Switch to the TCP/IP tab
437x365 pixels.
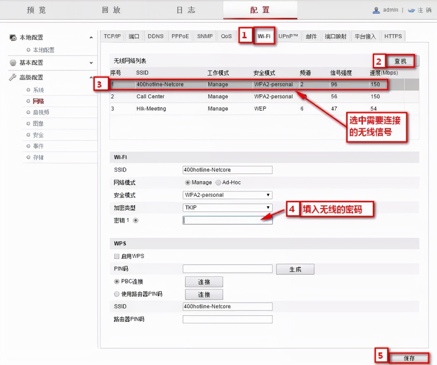tap(112, 36)
